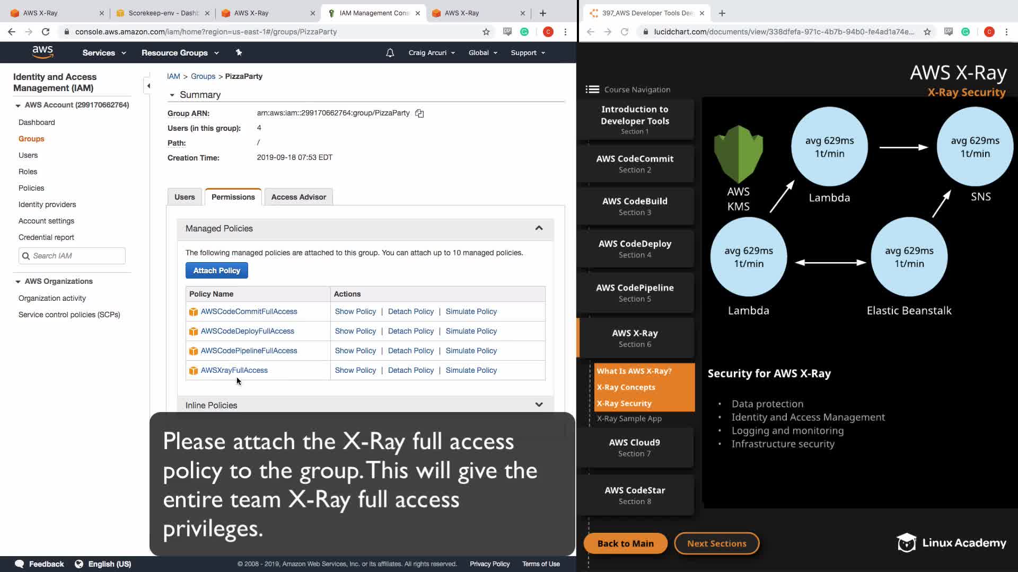Click the pin shortcut icon in navbar
The width and height of the screenshot is (1018, 572).
point(239,52)
